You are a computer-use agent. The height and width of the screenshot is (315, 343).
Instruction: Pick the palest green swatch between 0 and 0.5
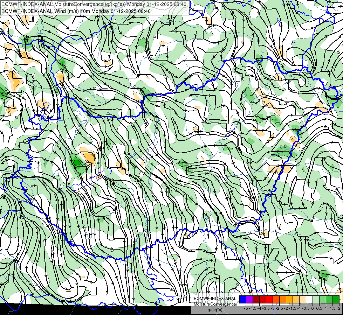click(316, 299)
